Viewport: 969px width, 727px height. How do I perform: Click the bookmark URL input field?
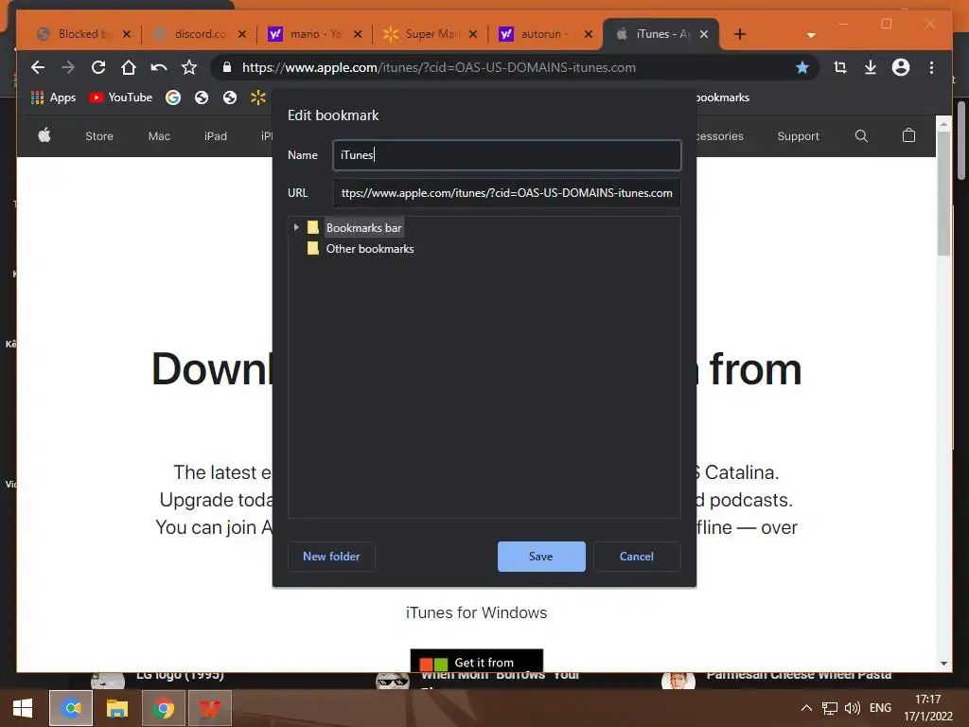[x=507, y=193]
